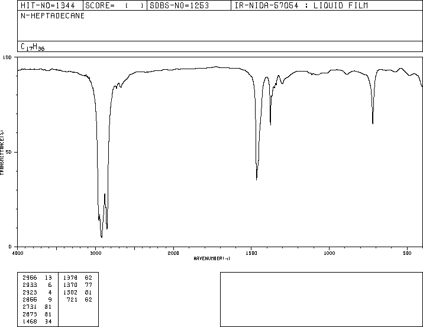Select the SDBS-NO=1253 label
The image size is (423, 327).
point(179,5)
